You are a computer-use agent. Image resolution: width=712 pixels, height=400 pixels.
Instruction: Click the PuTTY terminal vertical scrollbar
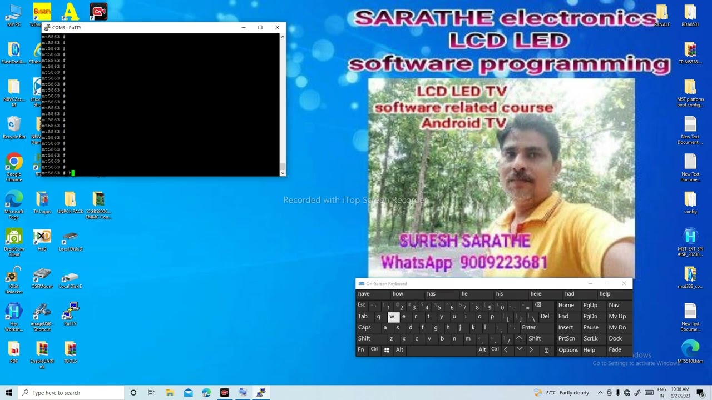coord(283,104)
